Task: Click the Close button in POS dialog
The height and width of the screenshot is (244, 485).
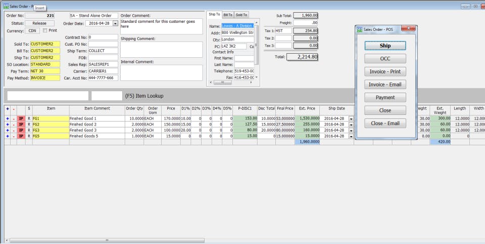Action: pyautogui.click(x=385, y=110)
